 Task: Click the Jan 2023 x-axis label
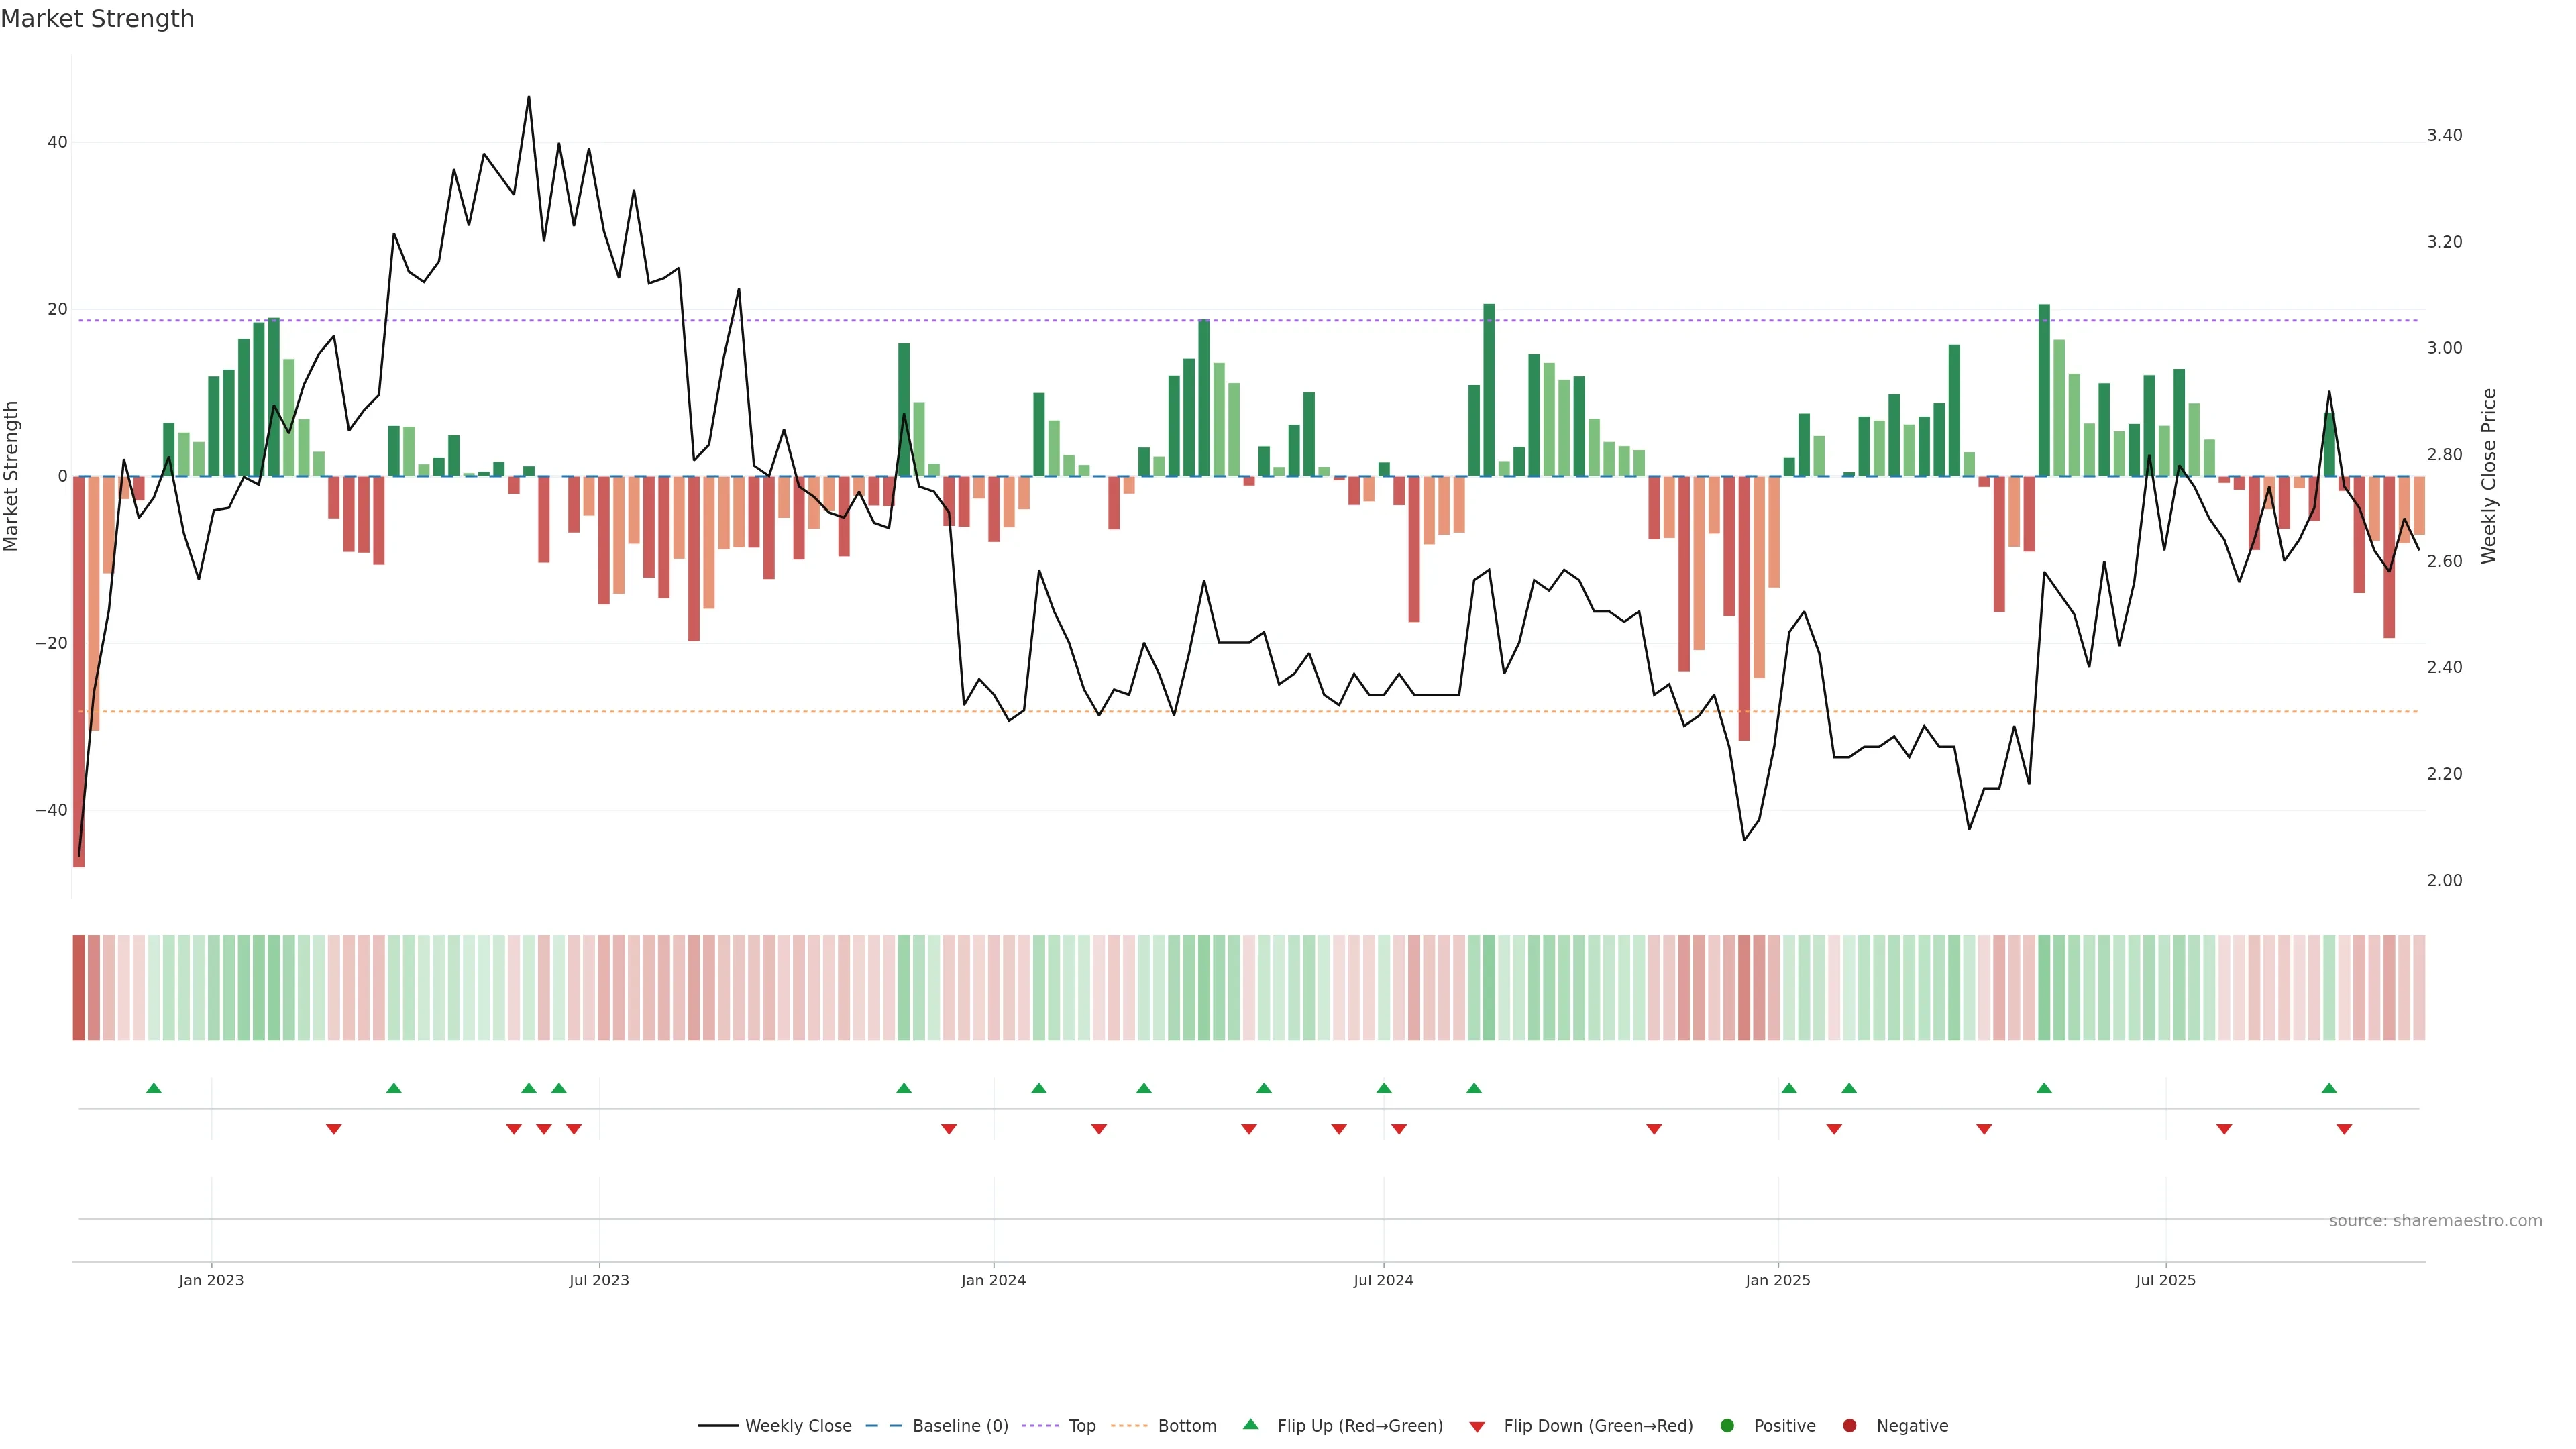[211, 1280]
